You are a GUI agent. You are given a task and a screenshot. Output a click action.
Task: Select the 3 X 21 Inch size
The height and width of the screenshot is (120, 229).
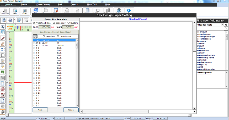point(54,93)
